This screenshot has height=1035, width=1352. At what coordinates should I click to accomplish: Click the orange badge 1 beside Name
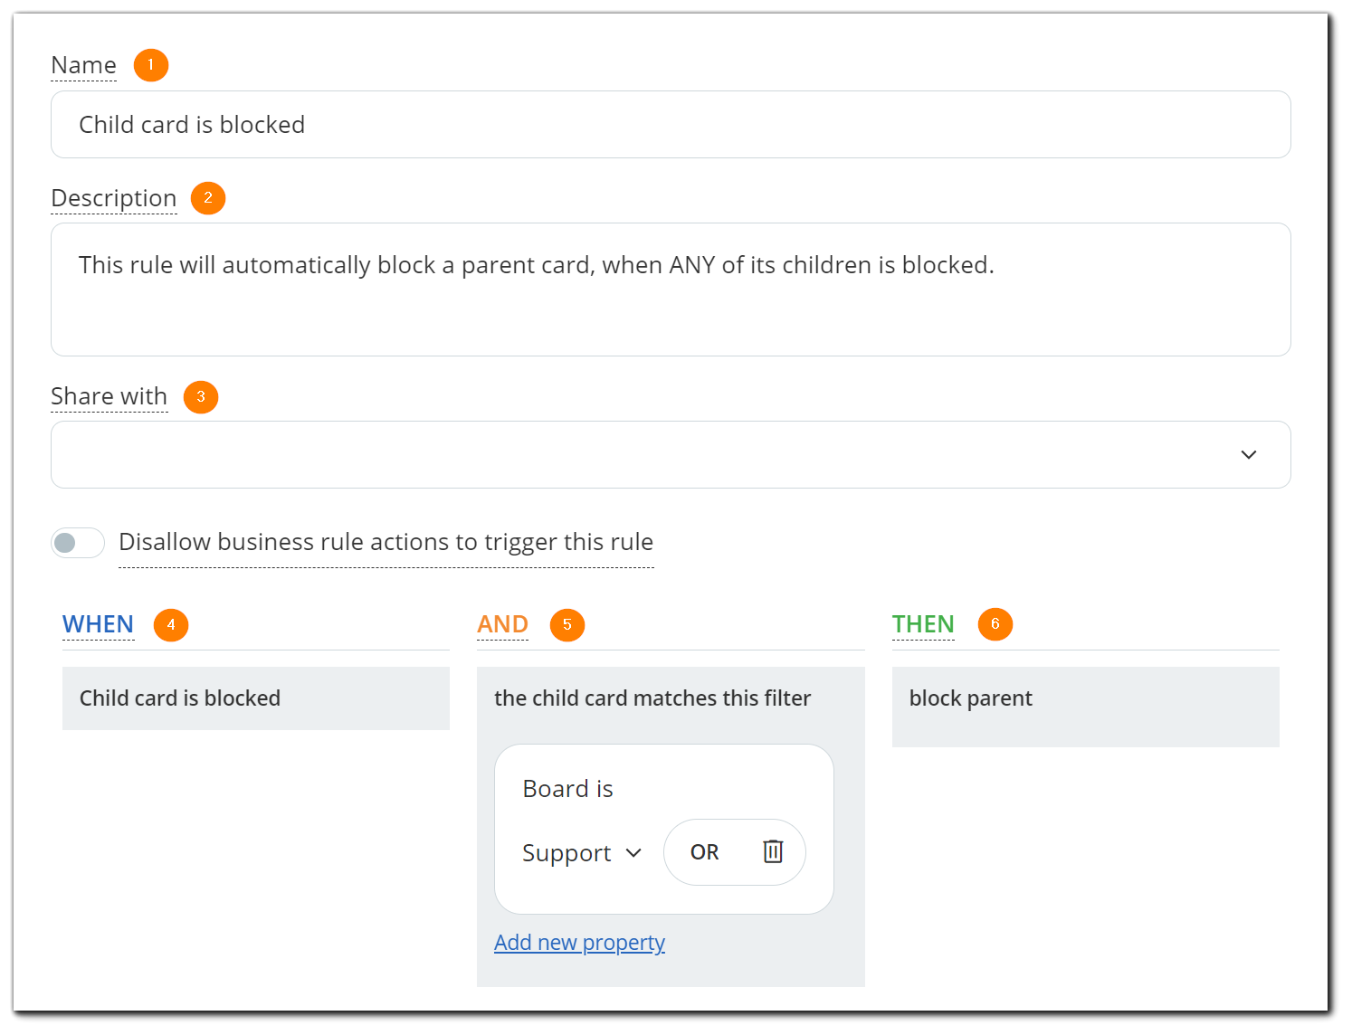click(150, 64)
